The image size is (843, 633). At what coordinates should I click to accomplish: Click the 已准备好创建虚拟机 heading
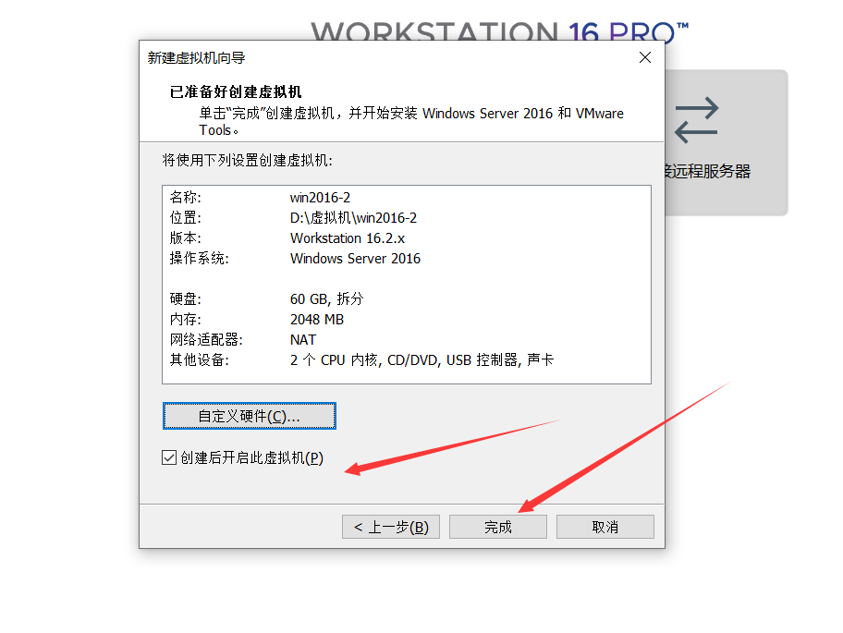236,91
